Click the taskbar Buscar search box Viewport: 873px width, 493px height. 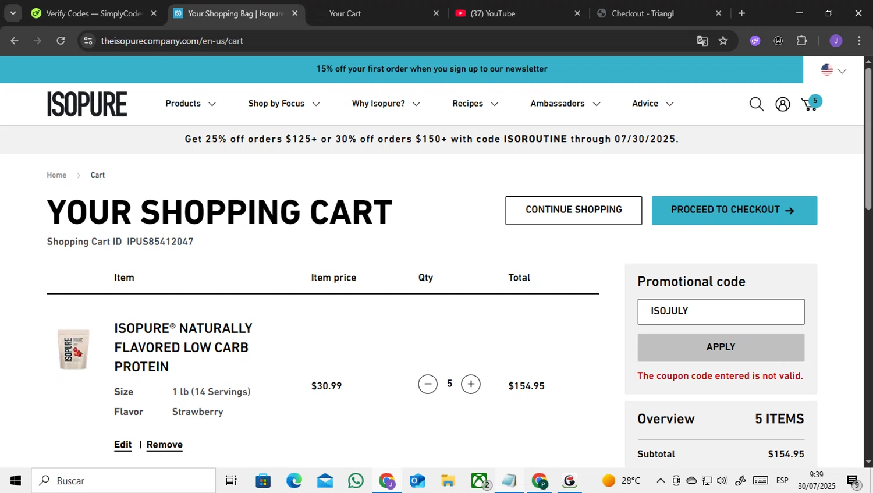coord(123,481)
